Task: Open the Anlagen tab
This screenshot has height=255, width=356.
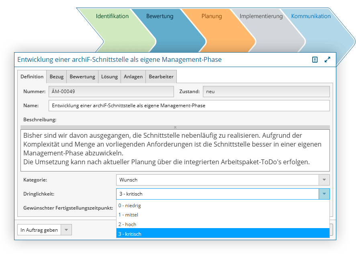Action: 133,77
